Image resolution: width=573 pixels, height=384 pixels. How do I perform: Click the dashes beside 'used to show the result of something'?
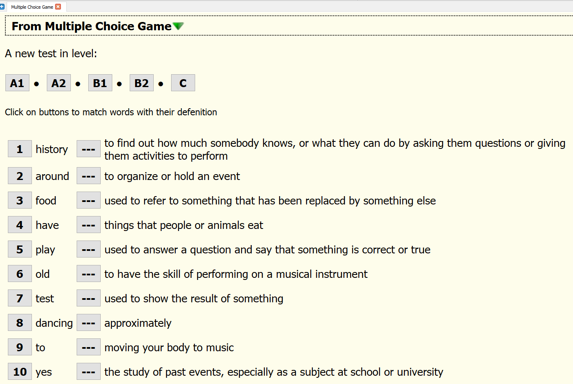click(x=88, y=298)
